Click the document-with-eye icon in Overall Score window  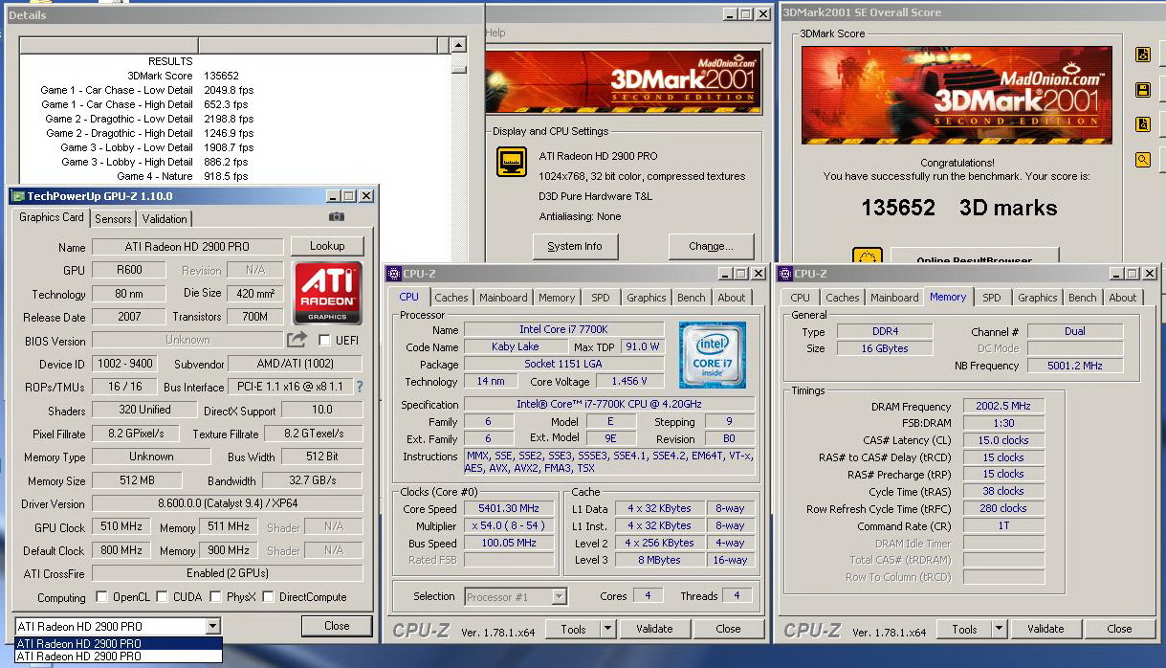click(1142, 55)
